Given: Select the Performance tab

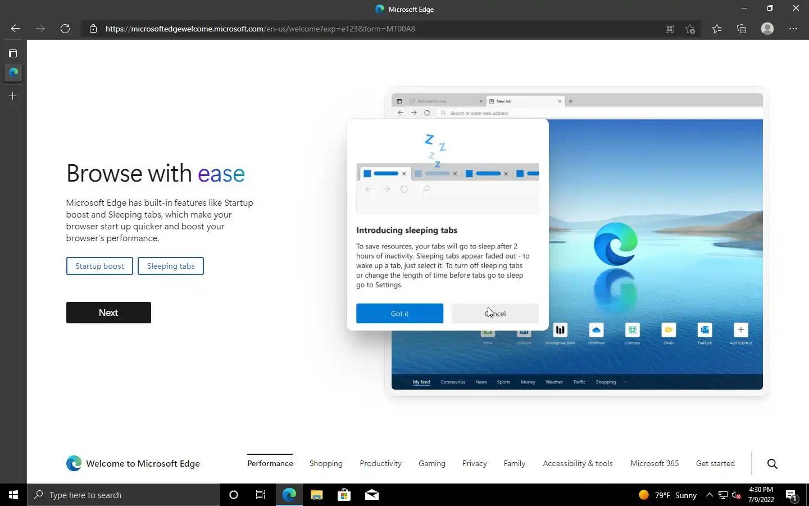Looking at the screenshot, I should (270, 463).
